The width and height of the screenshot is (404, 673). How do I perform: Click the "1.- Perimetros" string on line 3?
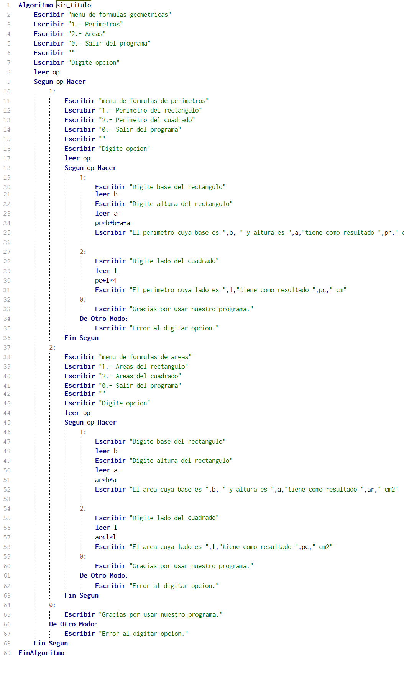(x=95, y=24)
